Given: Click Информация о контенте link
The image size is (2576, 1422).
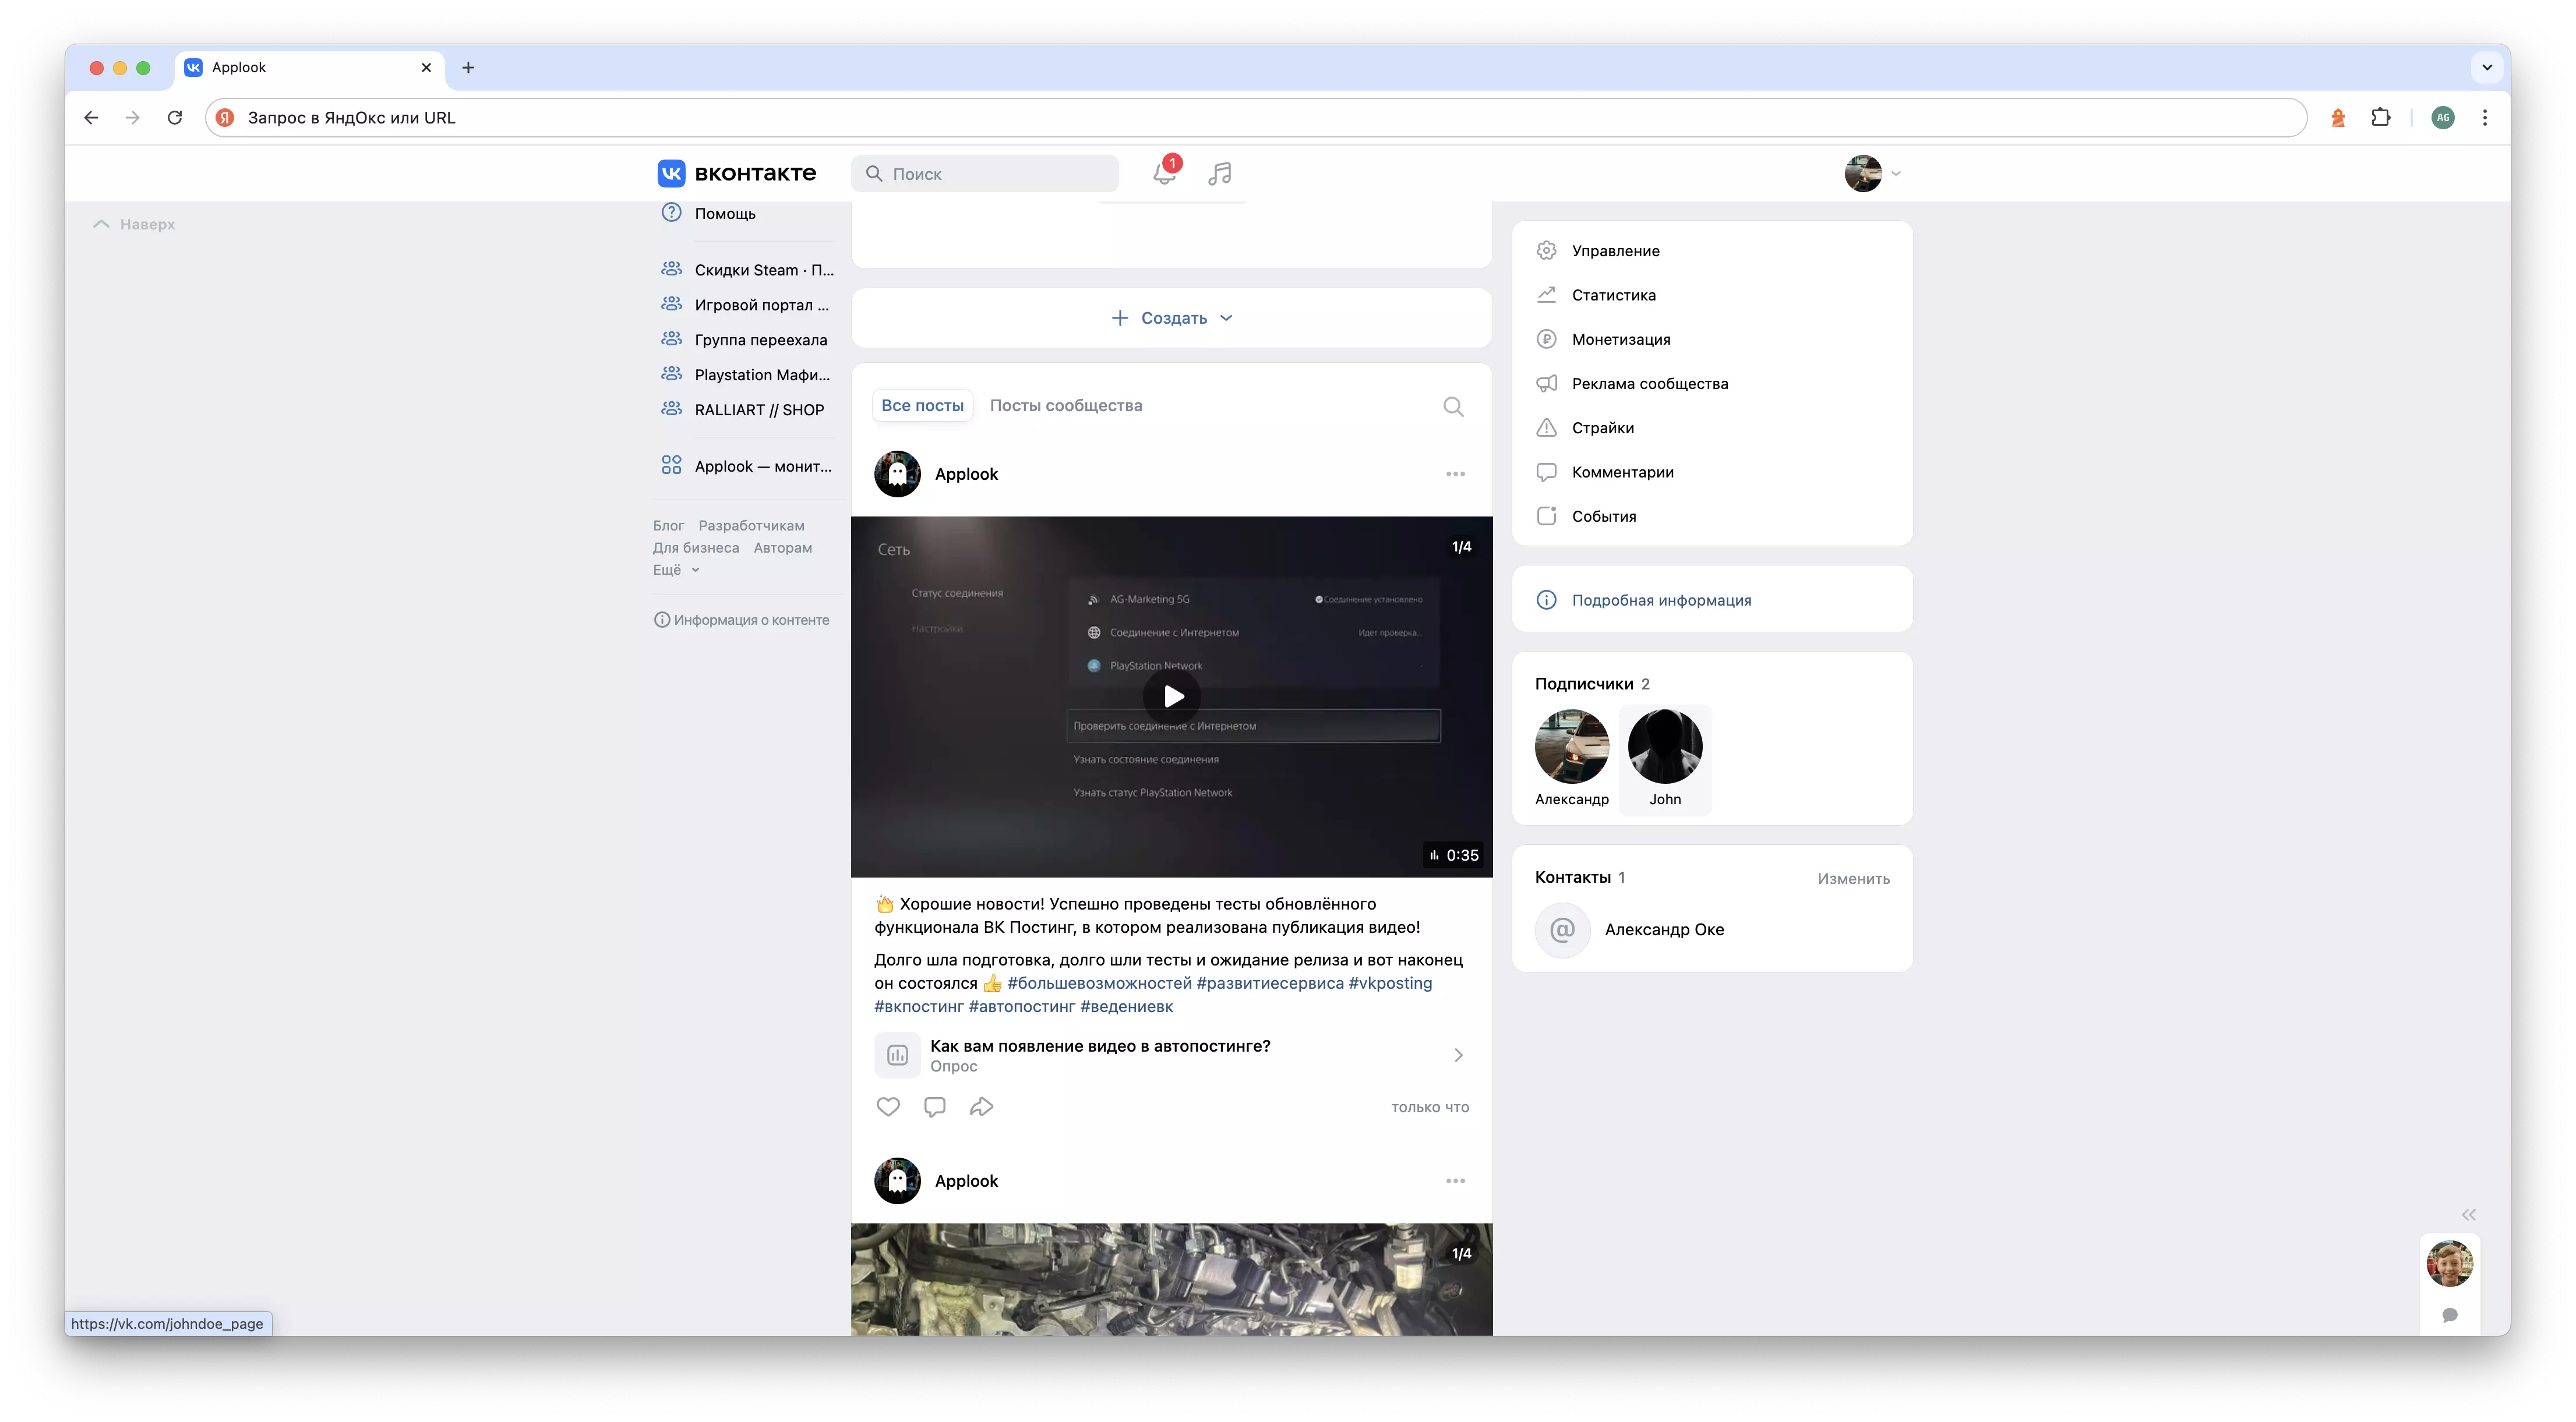Looking at the screenshot, I should [x=741, y=620].
